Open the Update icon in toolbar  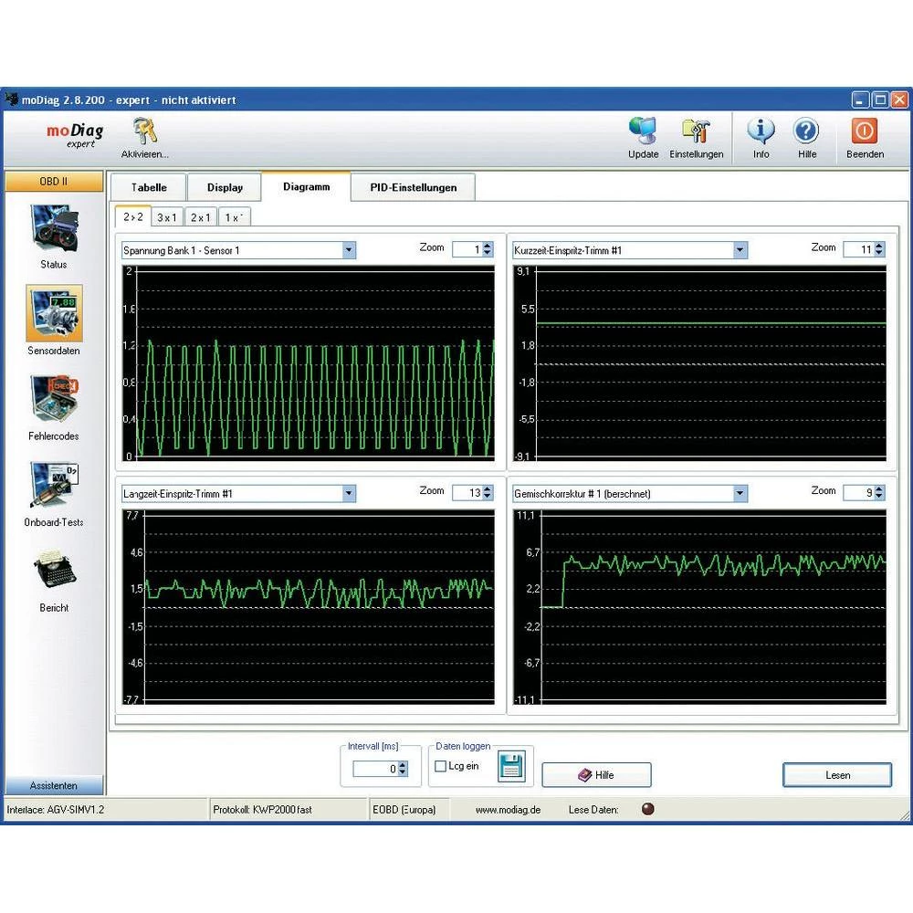coord(643,131)
